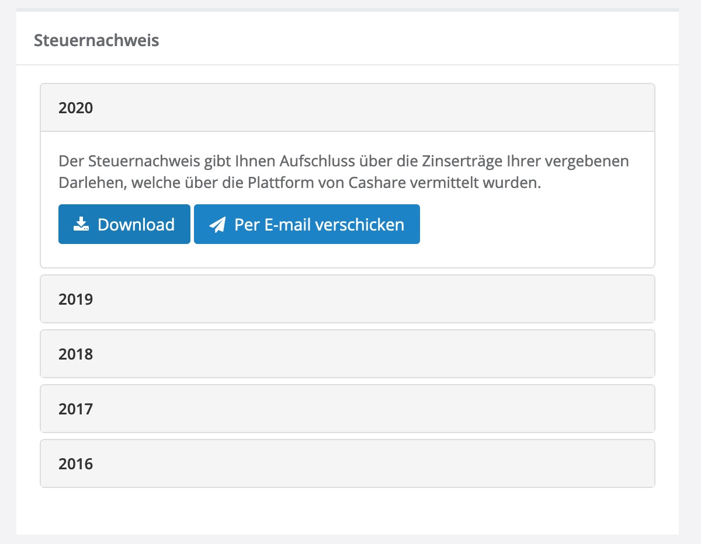Click the download tray icon
This screenshot has width=701, height=544.
pos(81,224)
